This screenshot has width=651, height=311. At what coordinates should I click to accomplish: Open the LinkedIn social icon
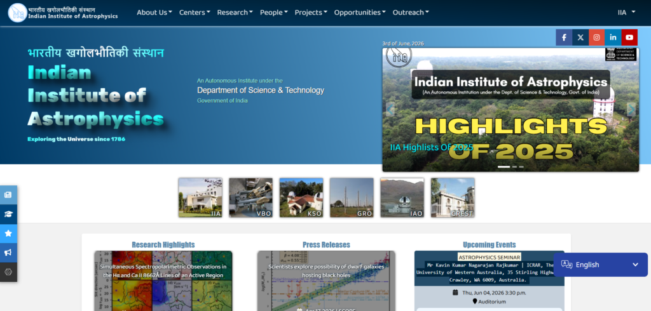[613, 37]
